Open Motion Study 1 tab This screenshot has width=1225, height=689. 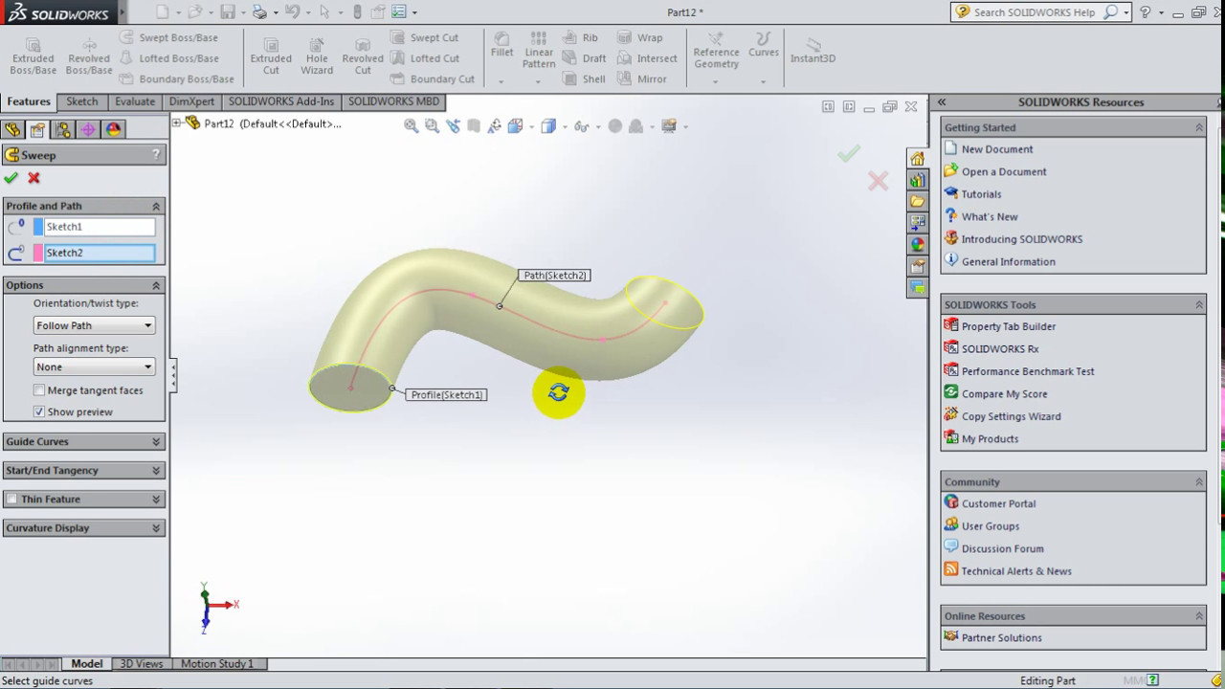(x=217, y=663)
